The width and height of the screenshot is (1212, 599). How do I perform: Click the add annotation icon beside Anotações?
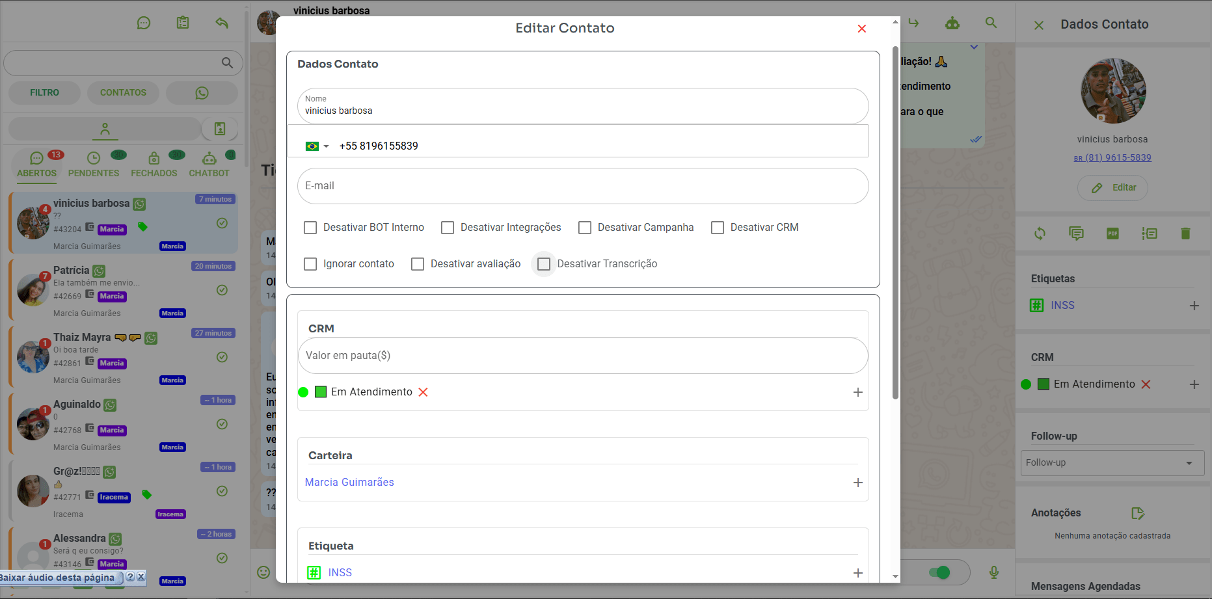point(1137,513)
